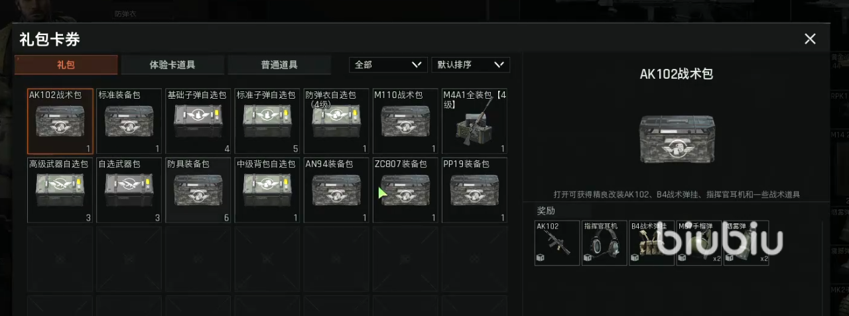
Task: Close the 礼包卡券 window
Action: 810,39
